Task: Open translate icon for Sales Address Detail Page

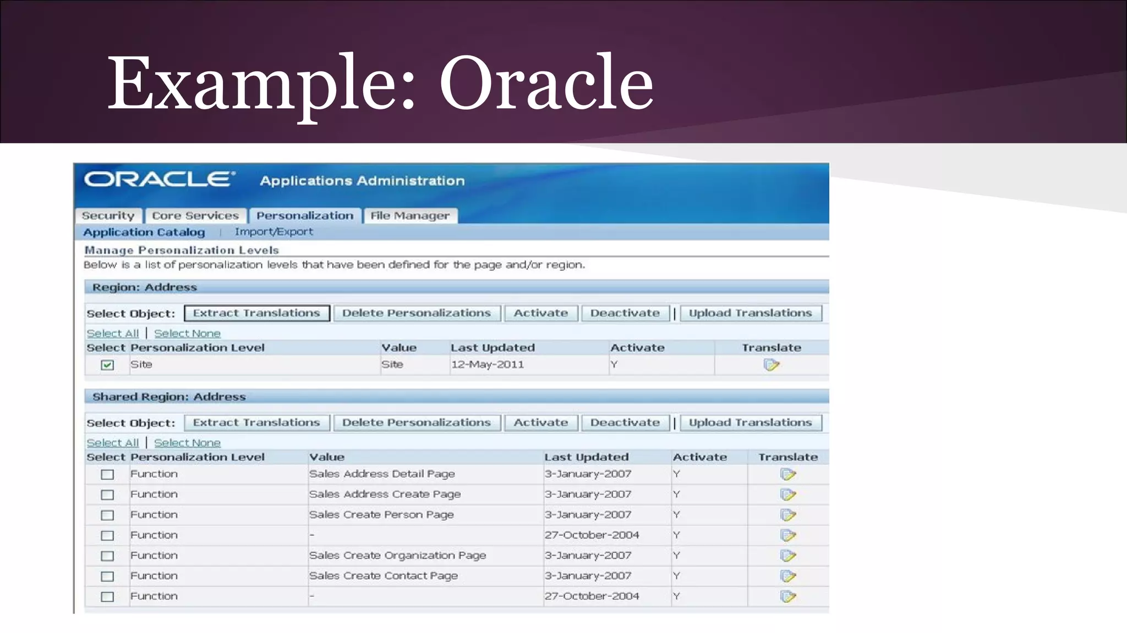Action: [x=788, y=474]
